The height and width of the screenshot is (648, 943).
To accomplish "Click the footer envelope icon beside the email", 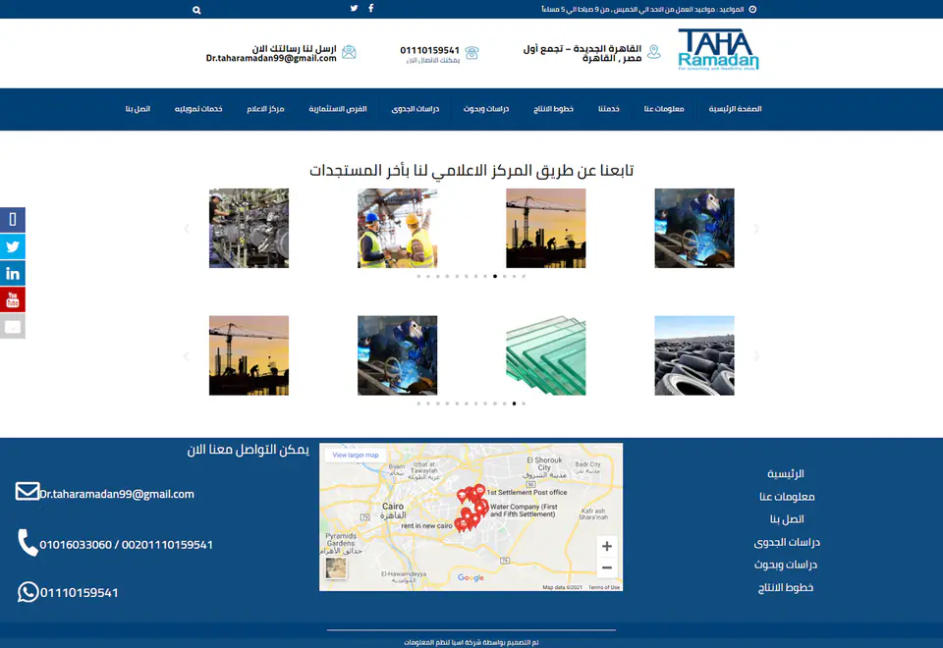I will [x=28, y=491].
